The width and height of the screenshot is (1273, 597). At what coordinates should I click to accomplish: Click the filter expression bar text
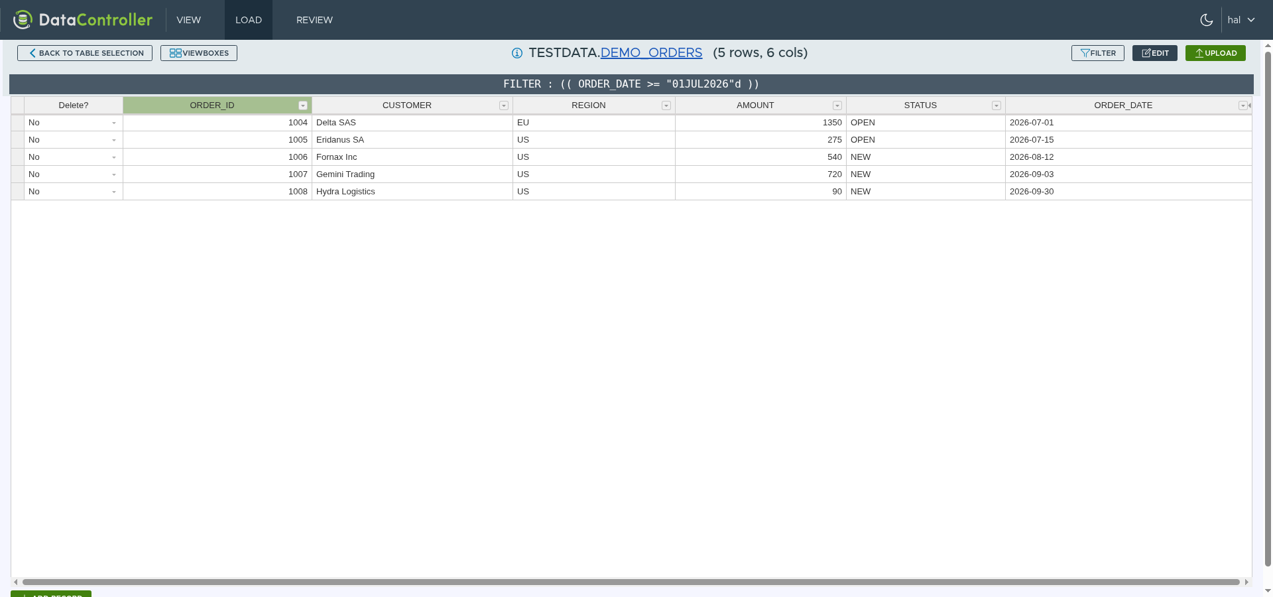click(x=631, y=84)
